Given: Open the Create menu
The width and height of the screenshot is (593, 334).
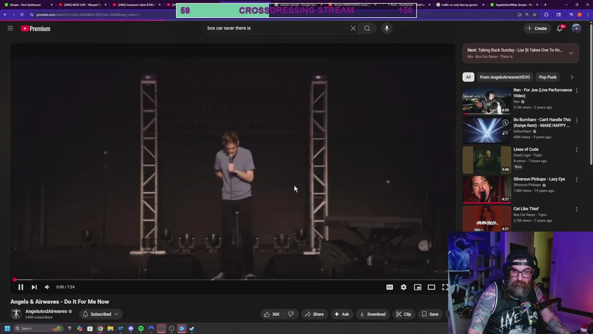Looking at the screenshot, I should (x=536, y=28).
